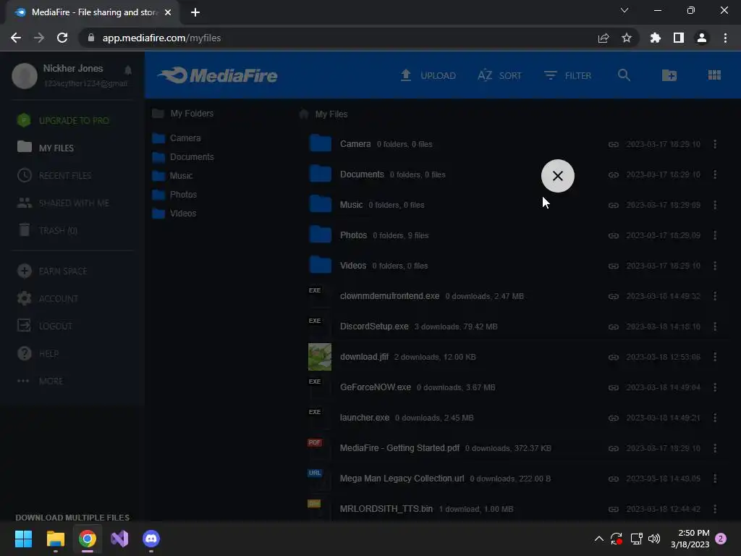This screenshot has height=556, width=741.
Task: Open Visual Studio from the taskbar
Action: pos(119,539)
